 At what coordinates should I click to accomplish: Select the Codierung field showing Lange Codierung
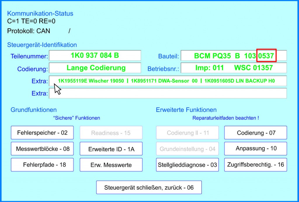point(95,68)
